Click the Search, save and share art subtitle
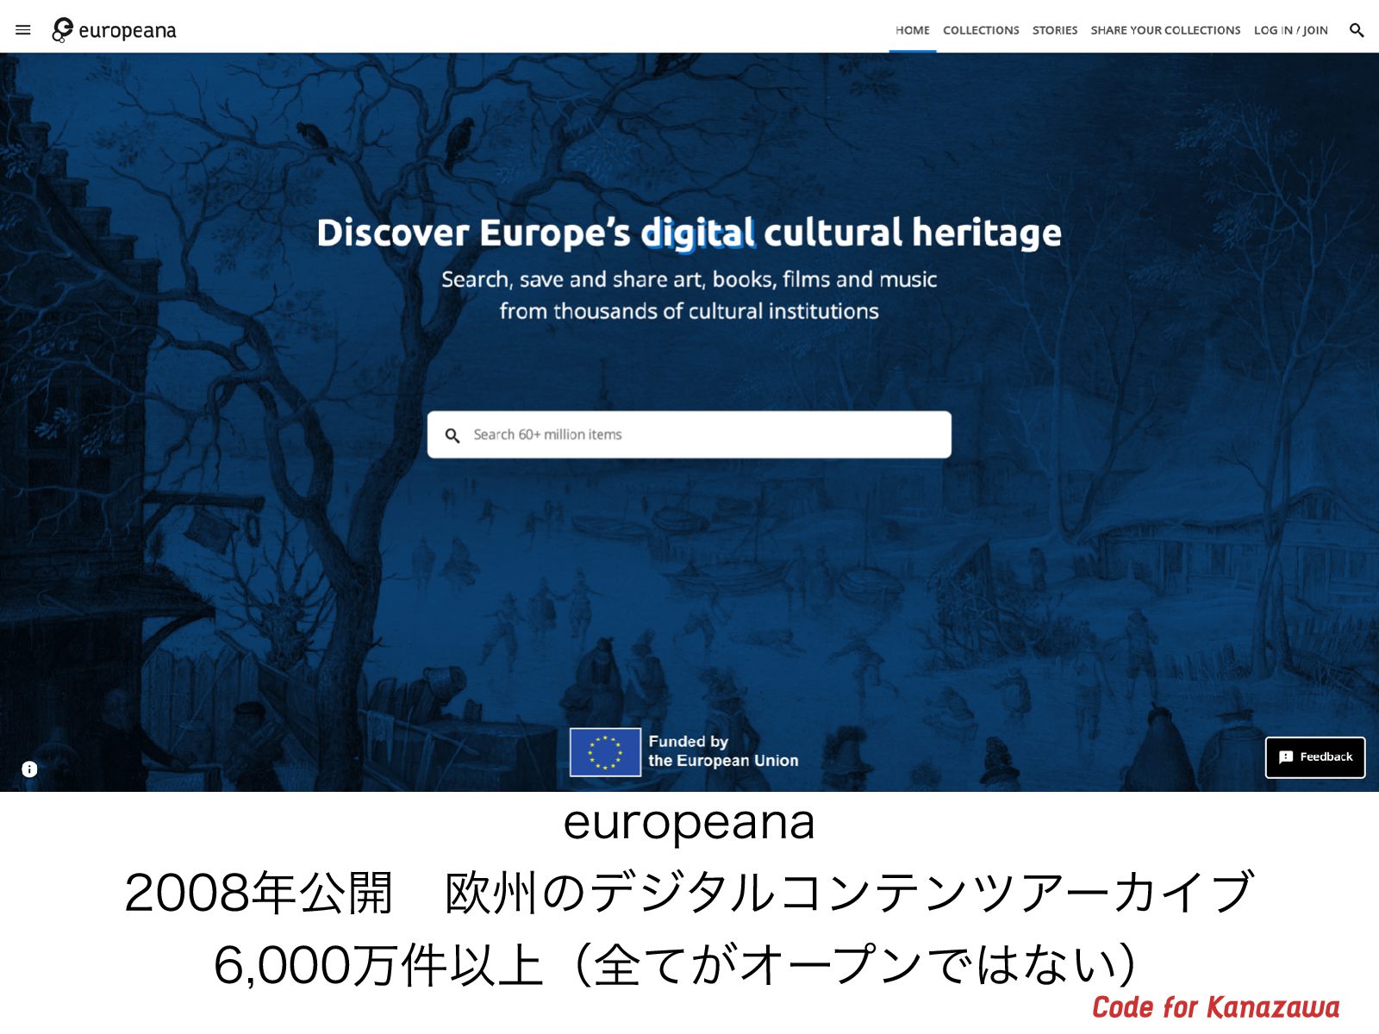Image resolution: width=1379 pixels, height=1034 pixels. tap(689, 280)
